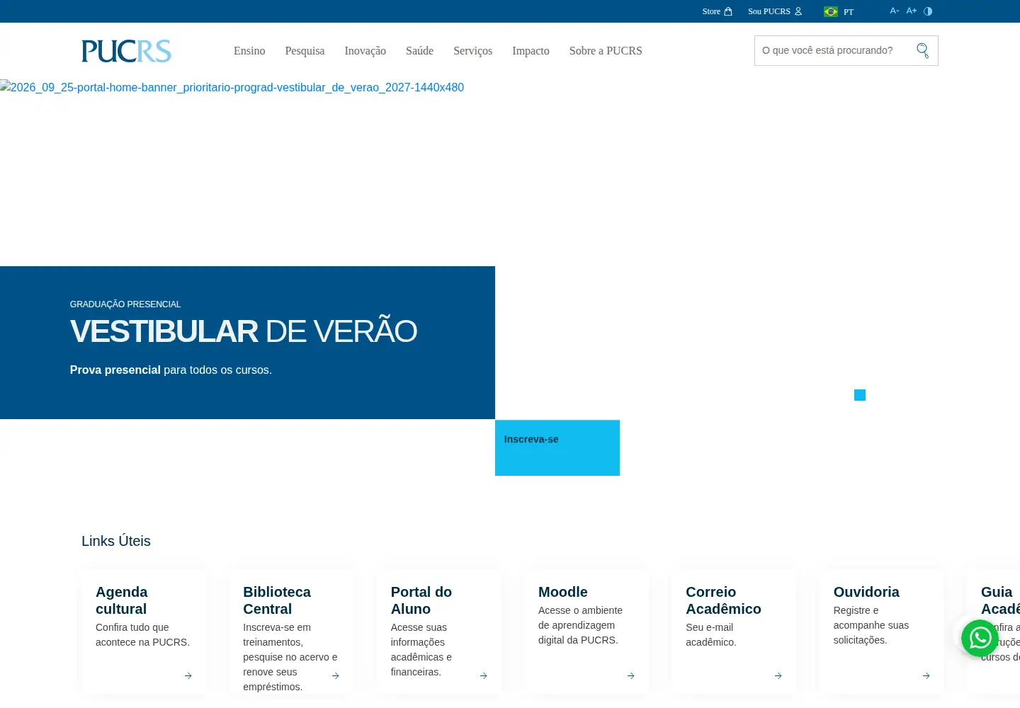Click the Agenda cultural card arrow
The image size is (1020, 708).
tap(188, 676)
